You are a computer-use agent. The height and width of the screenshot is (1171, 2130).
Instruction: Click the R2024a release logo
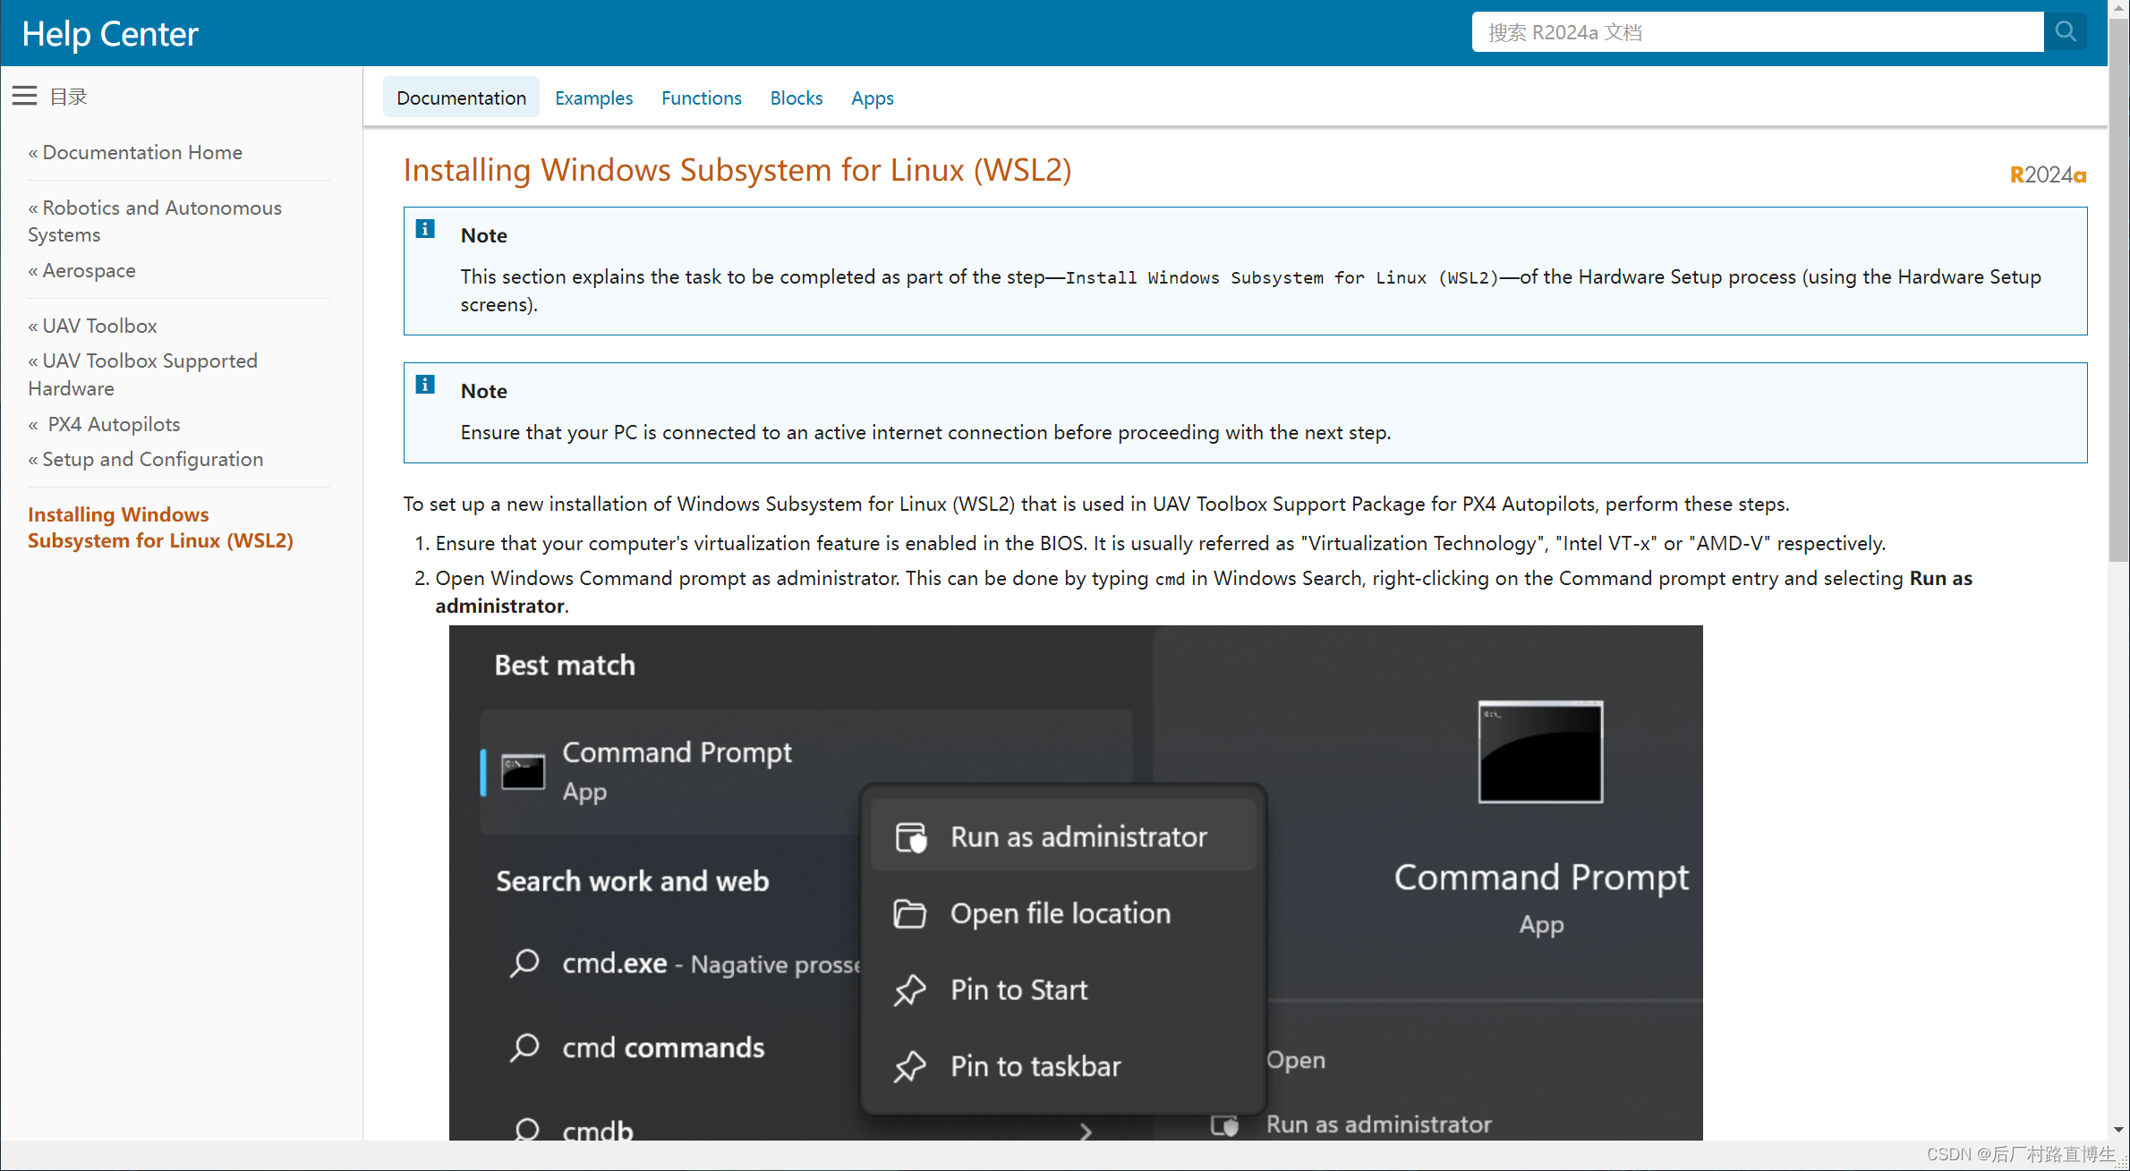pos(2048,174)
